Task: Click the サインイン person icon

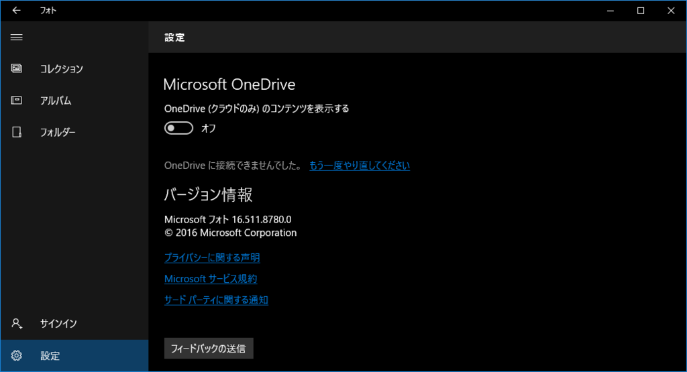Action: click(17, 324)
